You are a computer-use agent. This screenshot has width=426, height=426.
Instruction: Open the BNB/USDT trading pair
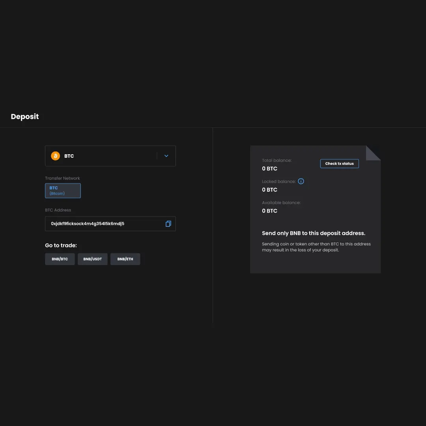pyautogui.click(x=92, y=259)
